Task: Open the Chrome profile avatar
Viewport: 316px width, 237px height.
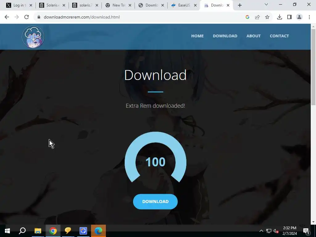Action: 299,17
